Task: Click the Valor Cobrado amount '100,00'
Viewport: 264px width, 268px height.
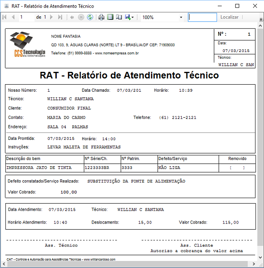Action: coord(69,192)
